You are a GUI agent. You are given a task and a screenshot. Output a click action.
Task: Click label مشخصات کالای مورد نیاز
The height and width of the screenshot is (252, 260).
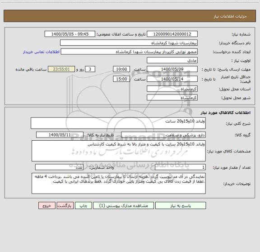pos(229,151)
